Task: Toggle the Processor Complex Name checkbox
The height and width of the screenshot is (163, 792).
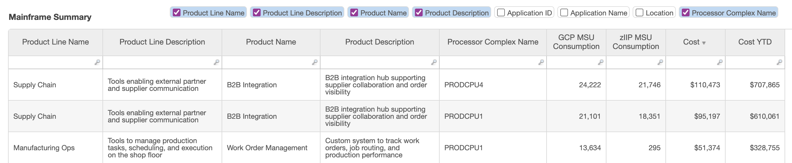Action: click(686, 12)
